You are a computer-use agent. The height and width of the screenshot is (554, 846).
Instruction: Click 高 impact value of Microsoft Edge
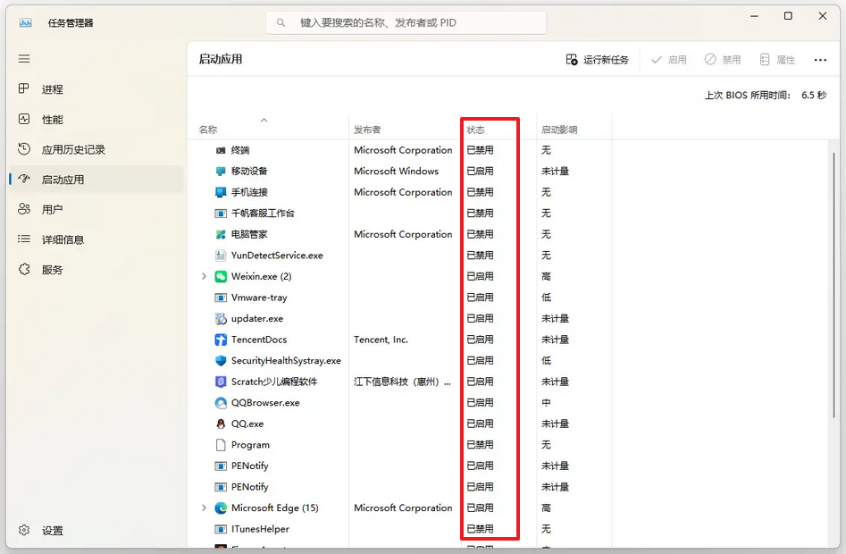(x=546, y=508)
